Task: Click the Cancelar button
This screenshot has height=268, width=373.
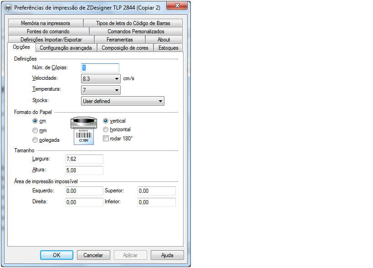Action: pyautogui.click(x=93, y=255)
